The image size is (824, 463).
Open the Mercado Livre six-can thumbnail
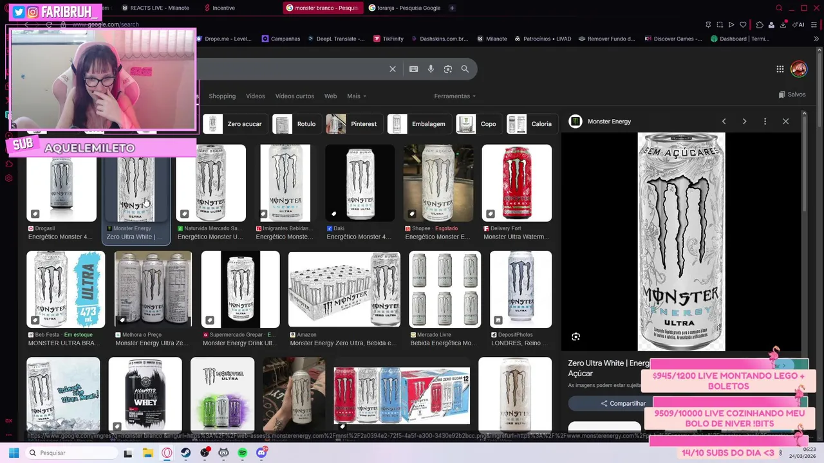445,289
